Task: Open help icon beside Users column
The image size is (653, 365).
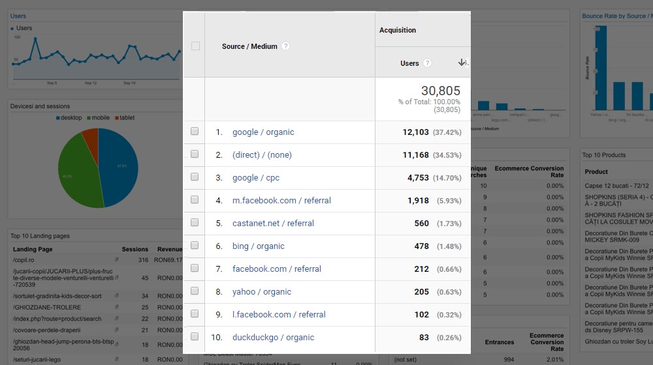Action: pyautogui.click(x=427, y=63)
